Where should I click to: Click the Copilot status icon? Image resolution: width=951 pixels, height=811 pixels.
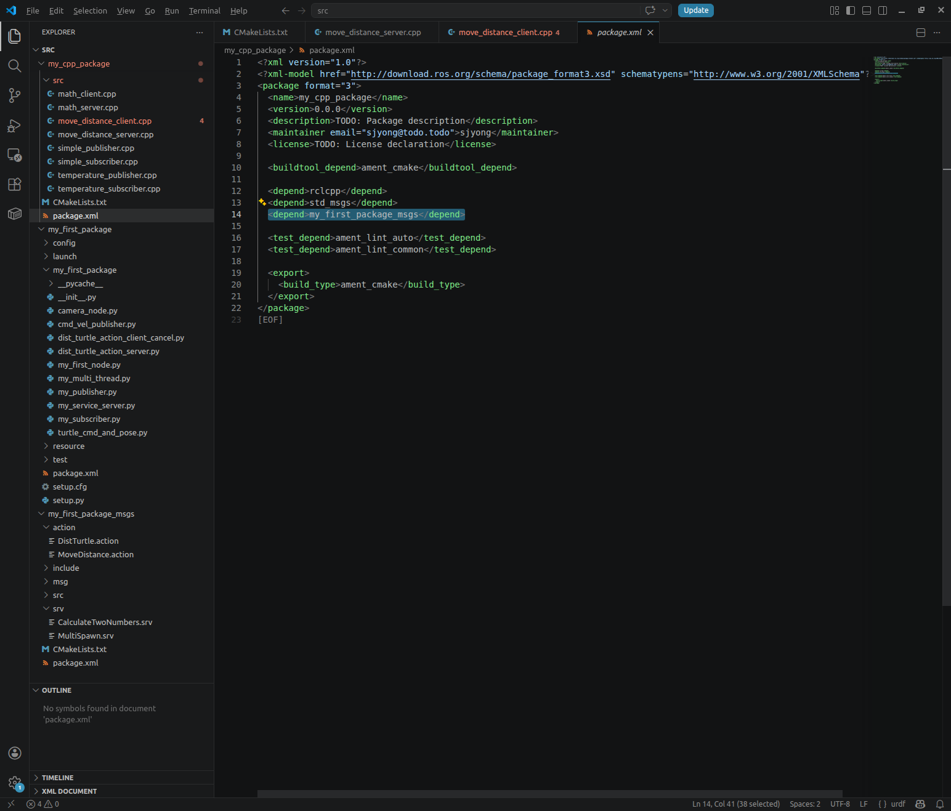pyautogui.click(x=920, y=804)
